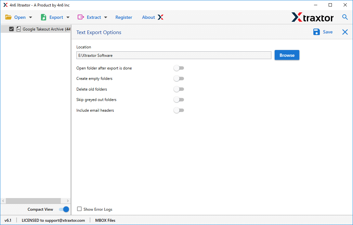Click the Browse button
The height and width of the screenshot is (225, 353).
coord(287,55)
